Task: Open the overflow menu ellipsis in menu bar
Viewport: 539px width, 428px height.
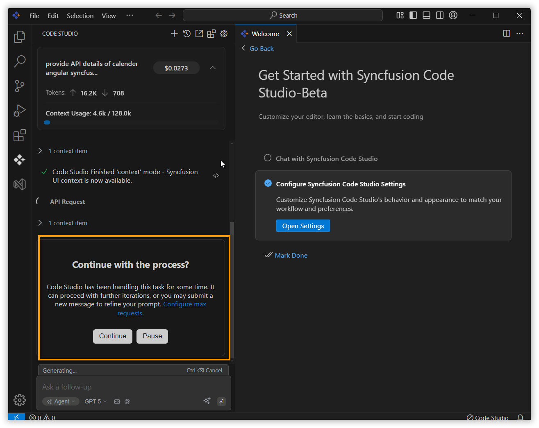Action: coord(130,15)
